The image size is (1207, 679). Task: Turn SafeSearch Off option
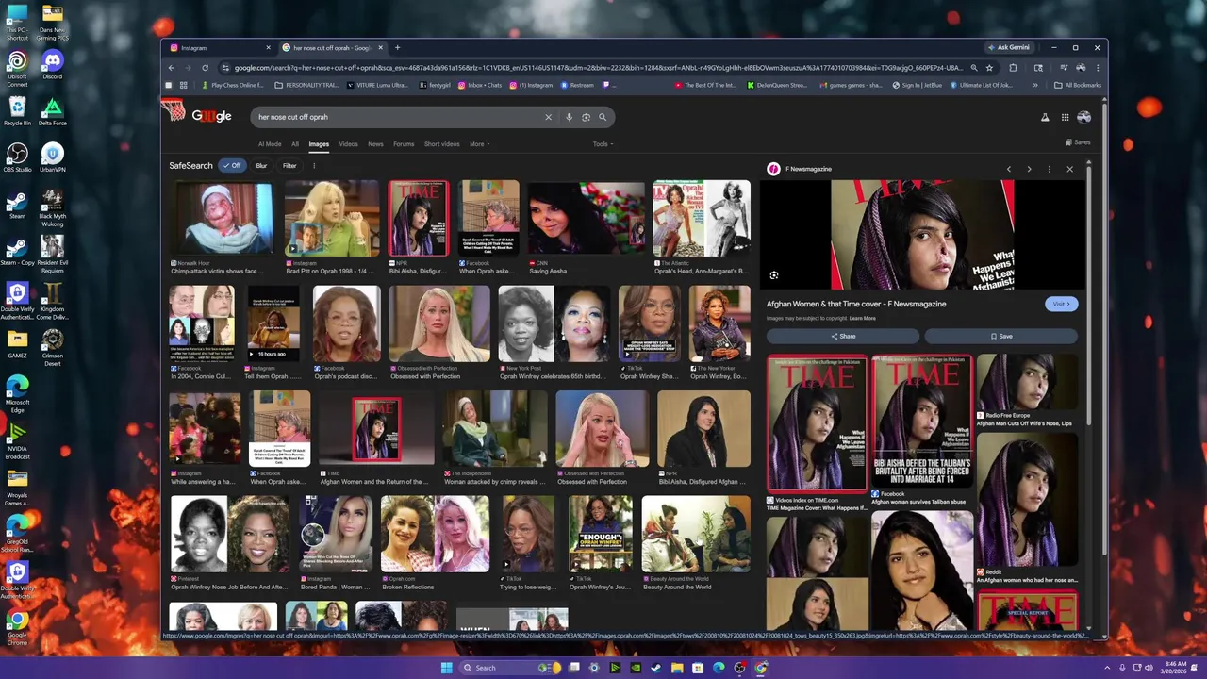tap(232, 165)
